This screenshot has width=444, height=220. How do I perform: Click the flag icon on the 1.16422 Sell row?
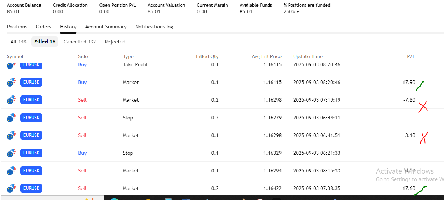click(11, 188)
